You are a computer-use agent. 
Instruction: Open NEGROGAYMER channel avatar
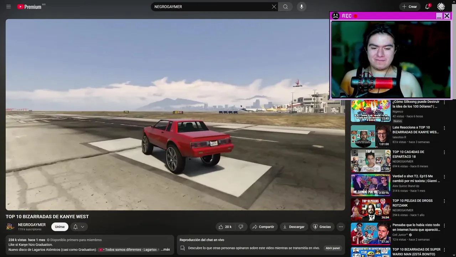10,227
